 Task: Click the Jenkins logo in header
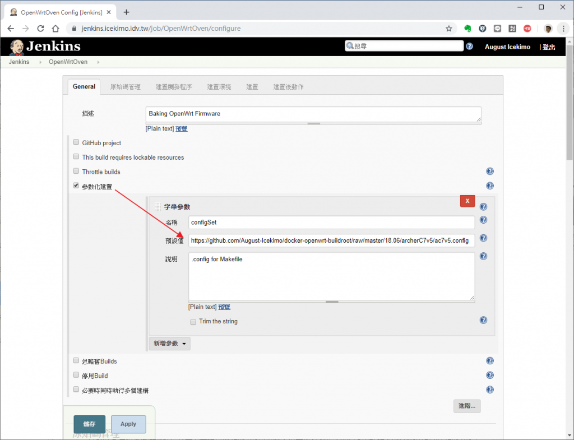(x=45, y=47)
